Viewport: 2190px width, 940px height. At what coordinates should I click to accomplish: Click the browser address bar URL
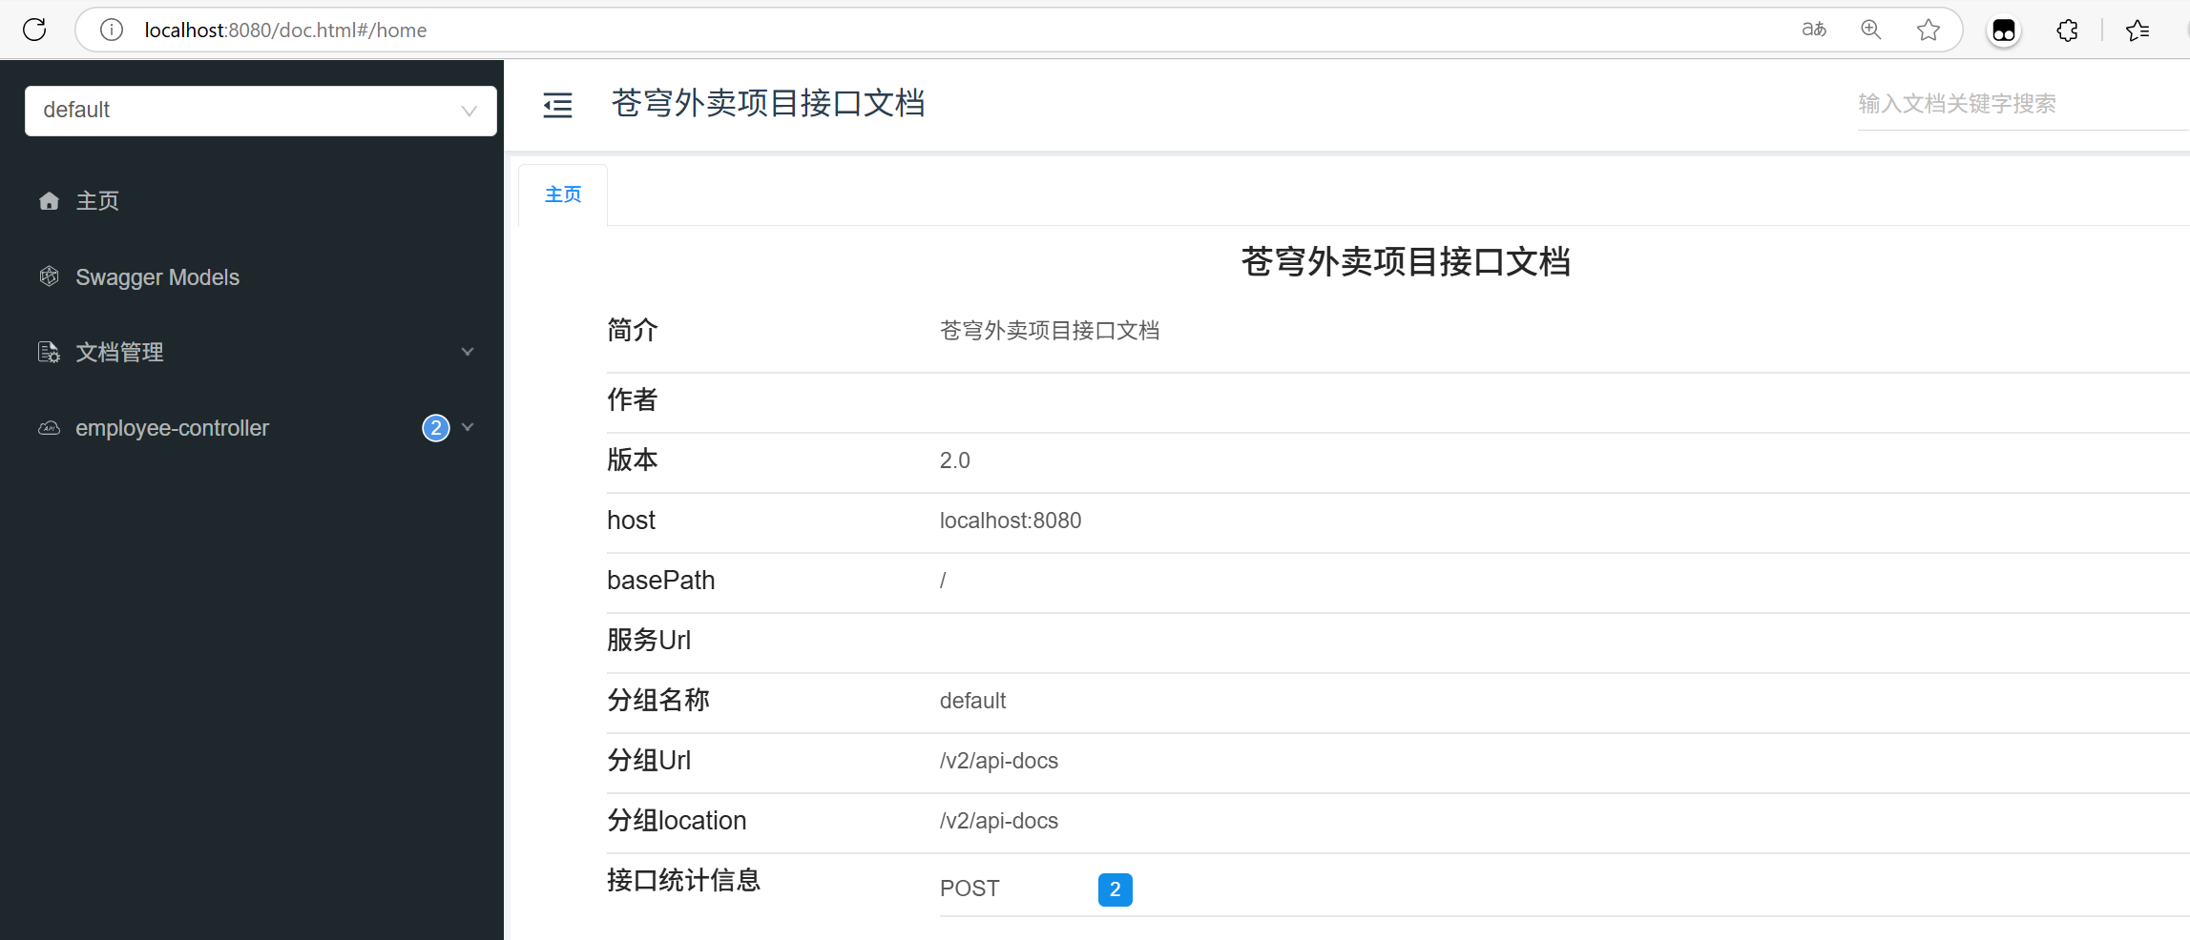(x=285, y=31)
